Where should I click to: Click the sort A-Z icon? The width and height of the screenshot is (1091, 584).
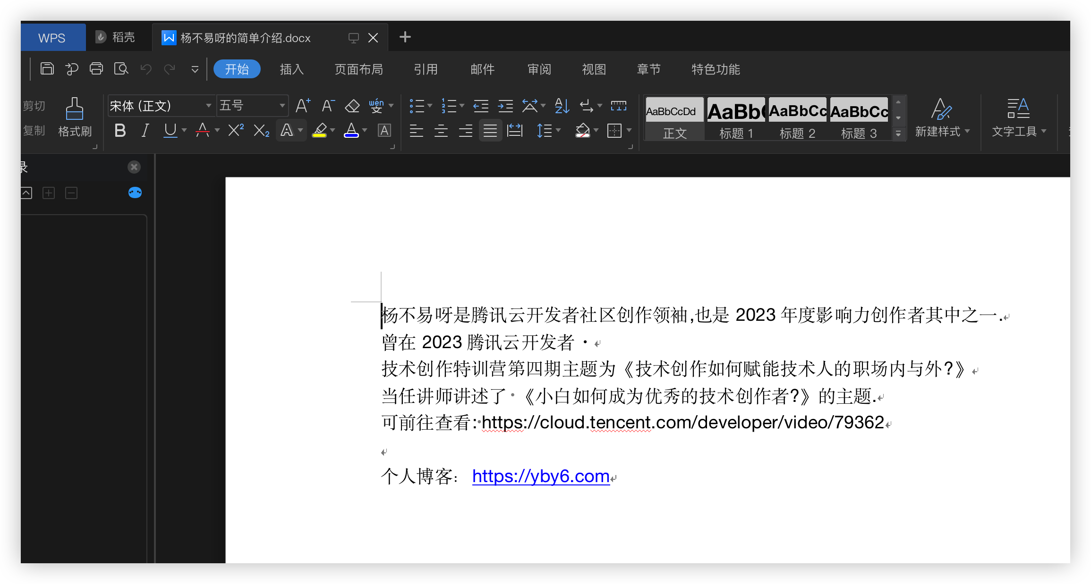coord(562,106)
